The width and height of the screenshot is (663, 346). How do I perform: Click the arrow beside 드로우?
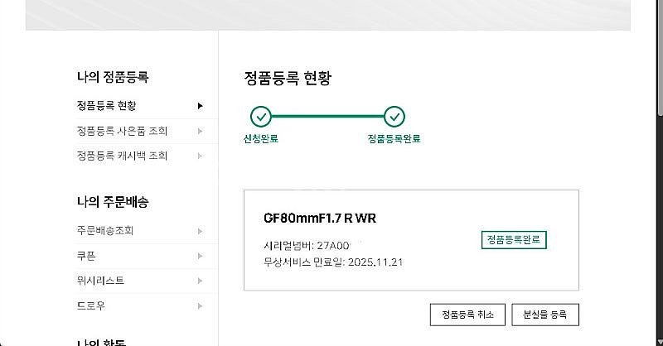pos(200,306)
